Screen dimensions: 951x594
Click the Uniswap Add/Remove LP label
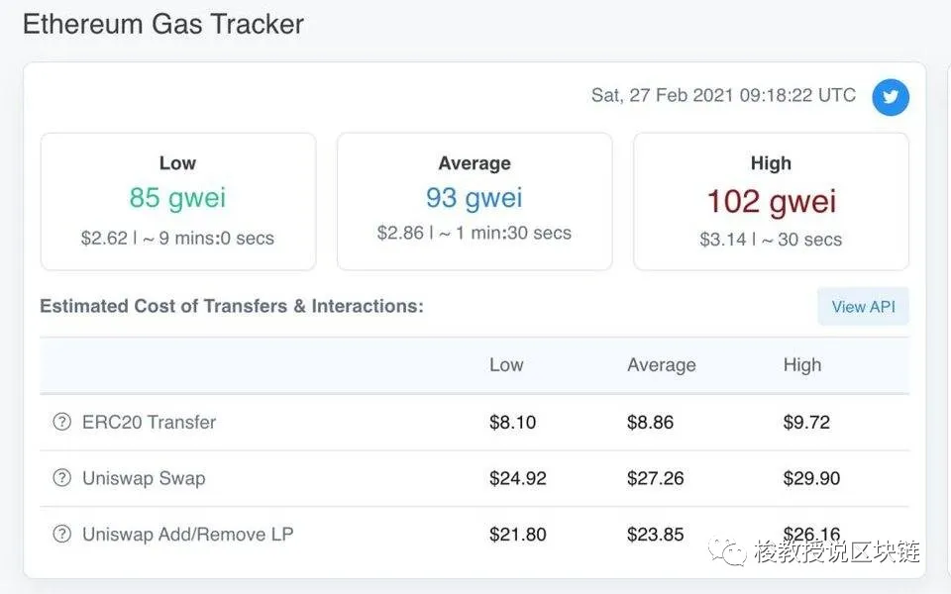click(187, 534)
